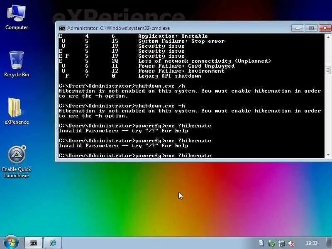Maximize the cmd.exe window

(x=311, y=28)
